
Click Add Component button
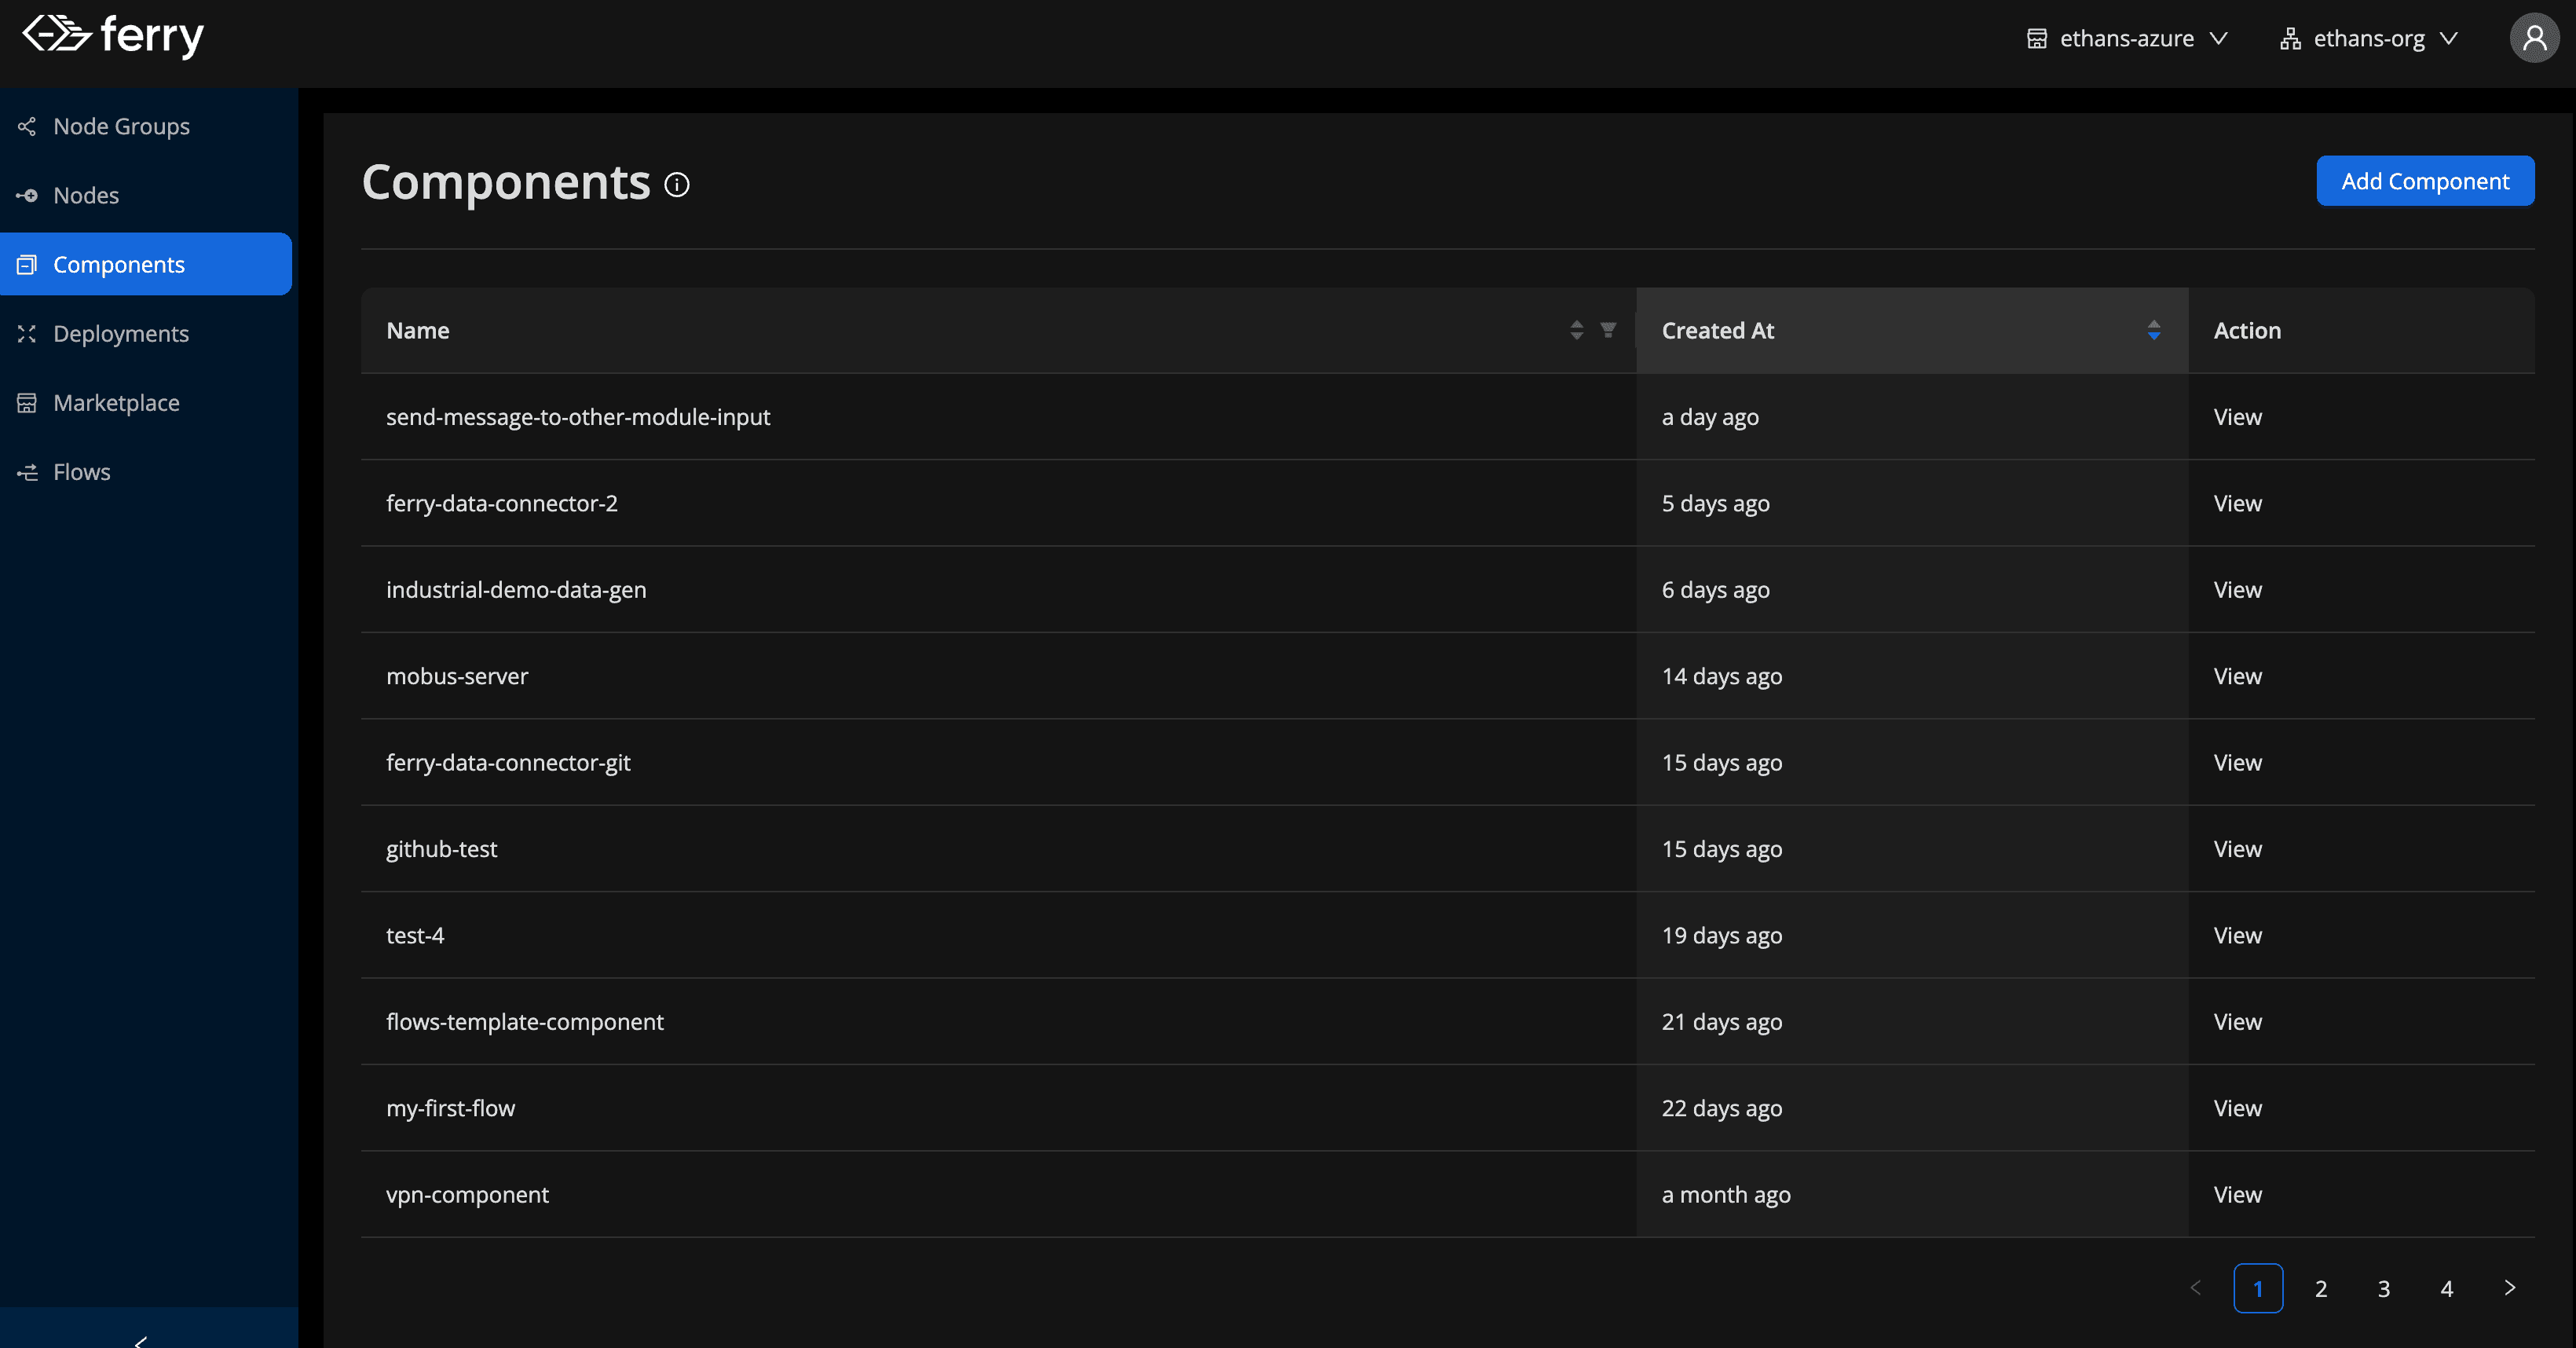click(x=2425, y=181)
